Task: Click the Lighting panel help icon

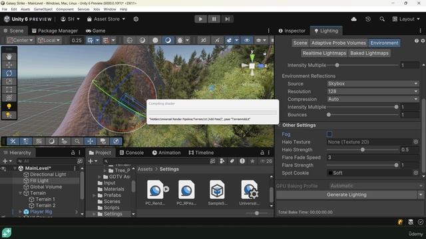Action: click(417, 40)
